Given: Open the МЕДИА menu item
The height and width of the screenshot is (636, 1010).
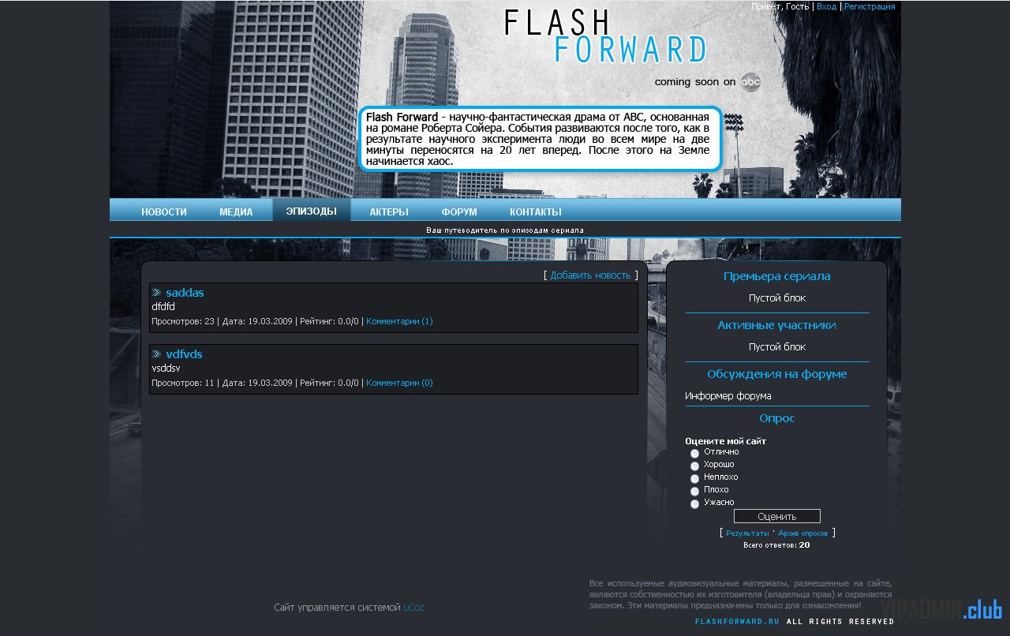Looking at the screenshot, I should tap(236, 211).
